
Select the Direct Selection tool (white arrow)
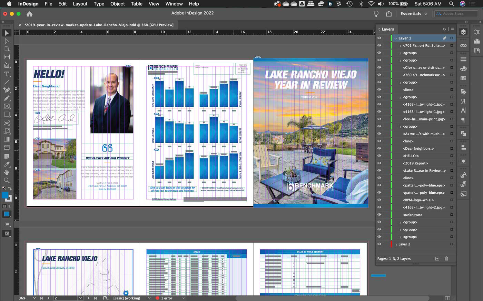7,41
